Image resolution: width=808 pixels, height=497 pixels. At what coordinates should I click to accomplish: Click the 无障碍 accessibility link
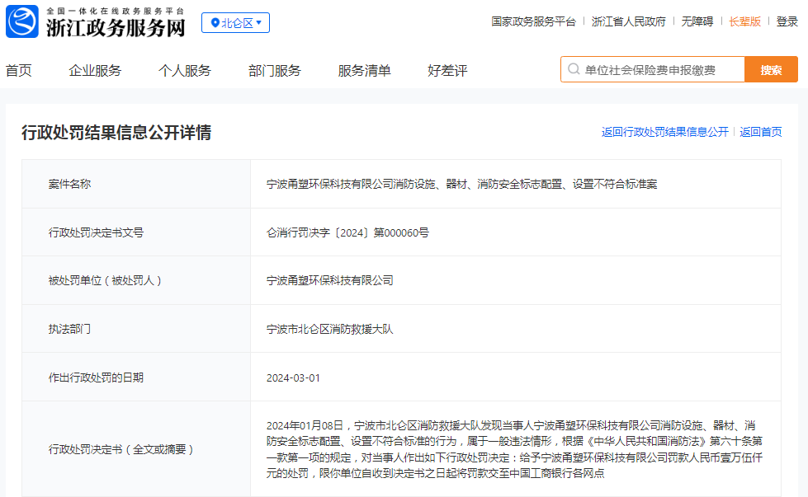[x=697, y=21]
